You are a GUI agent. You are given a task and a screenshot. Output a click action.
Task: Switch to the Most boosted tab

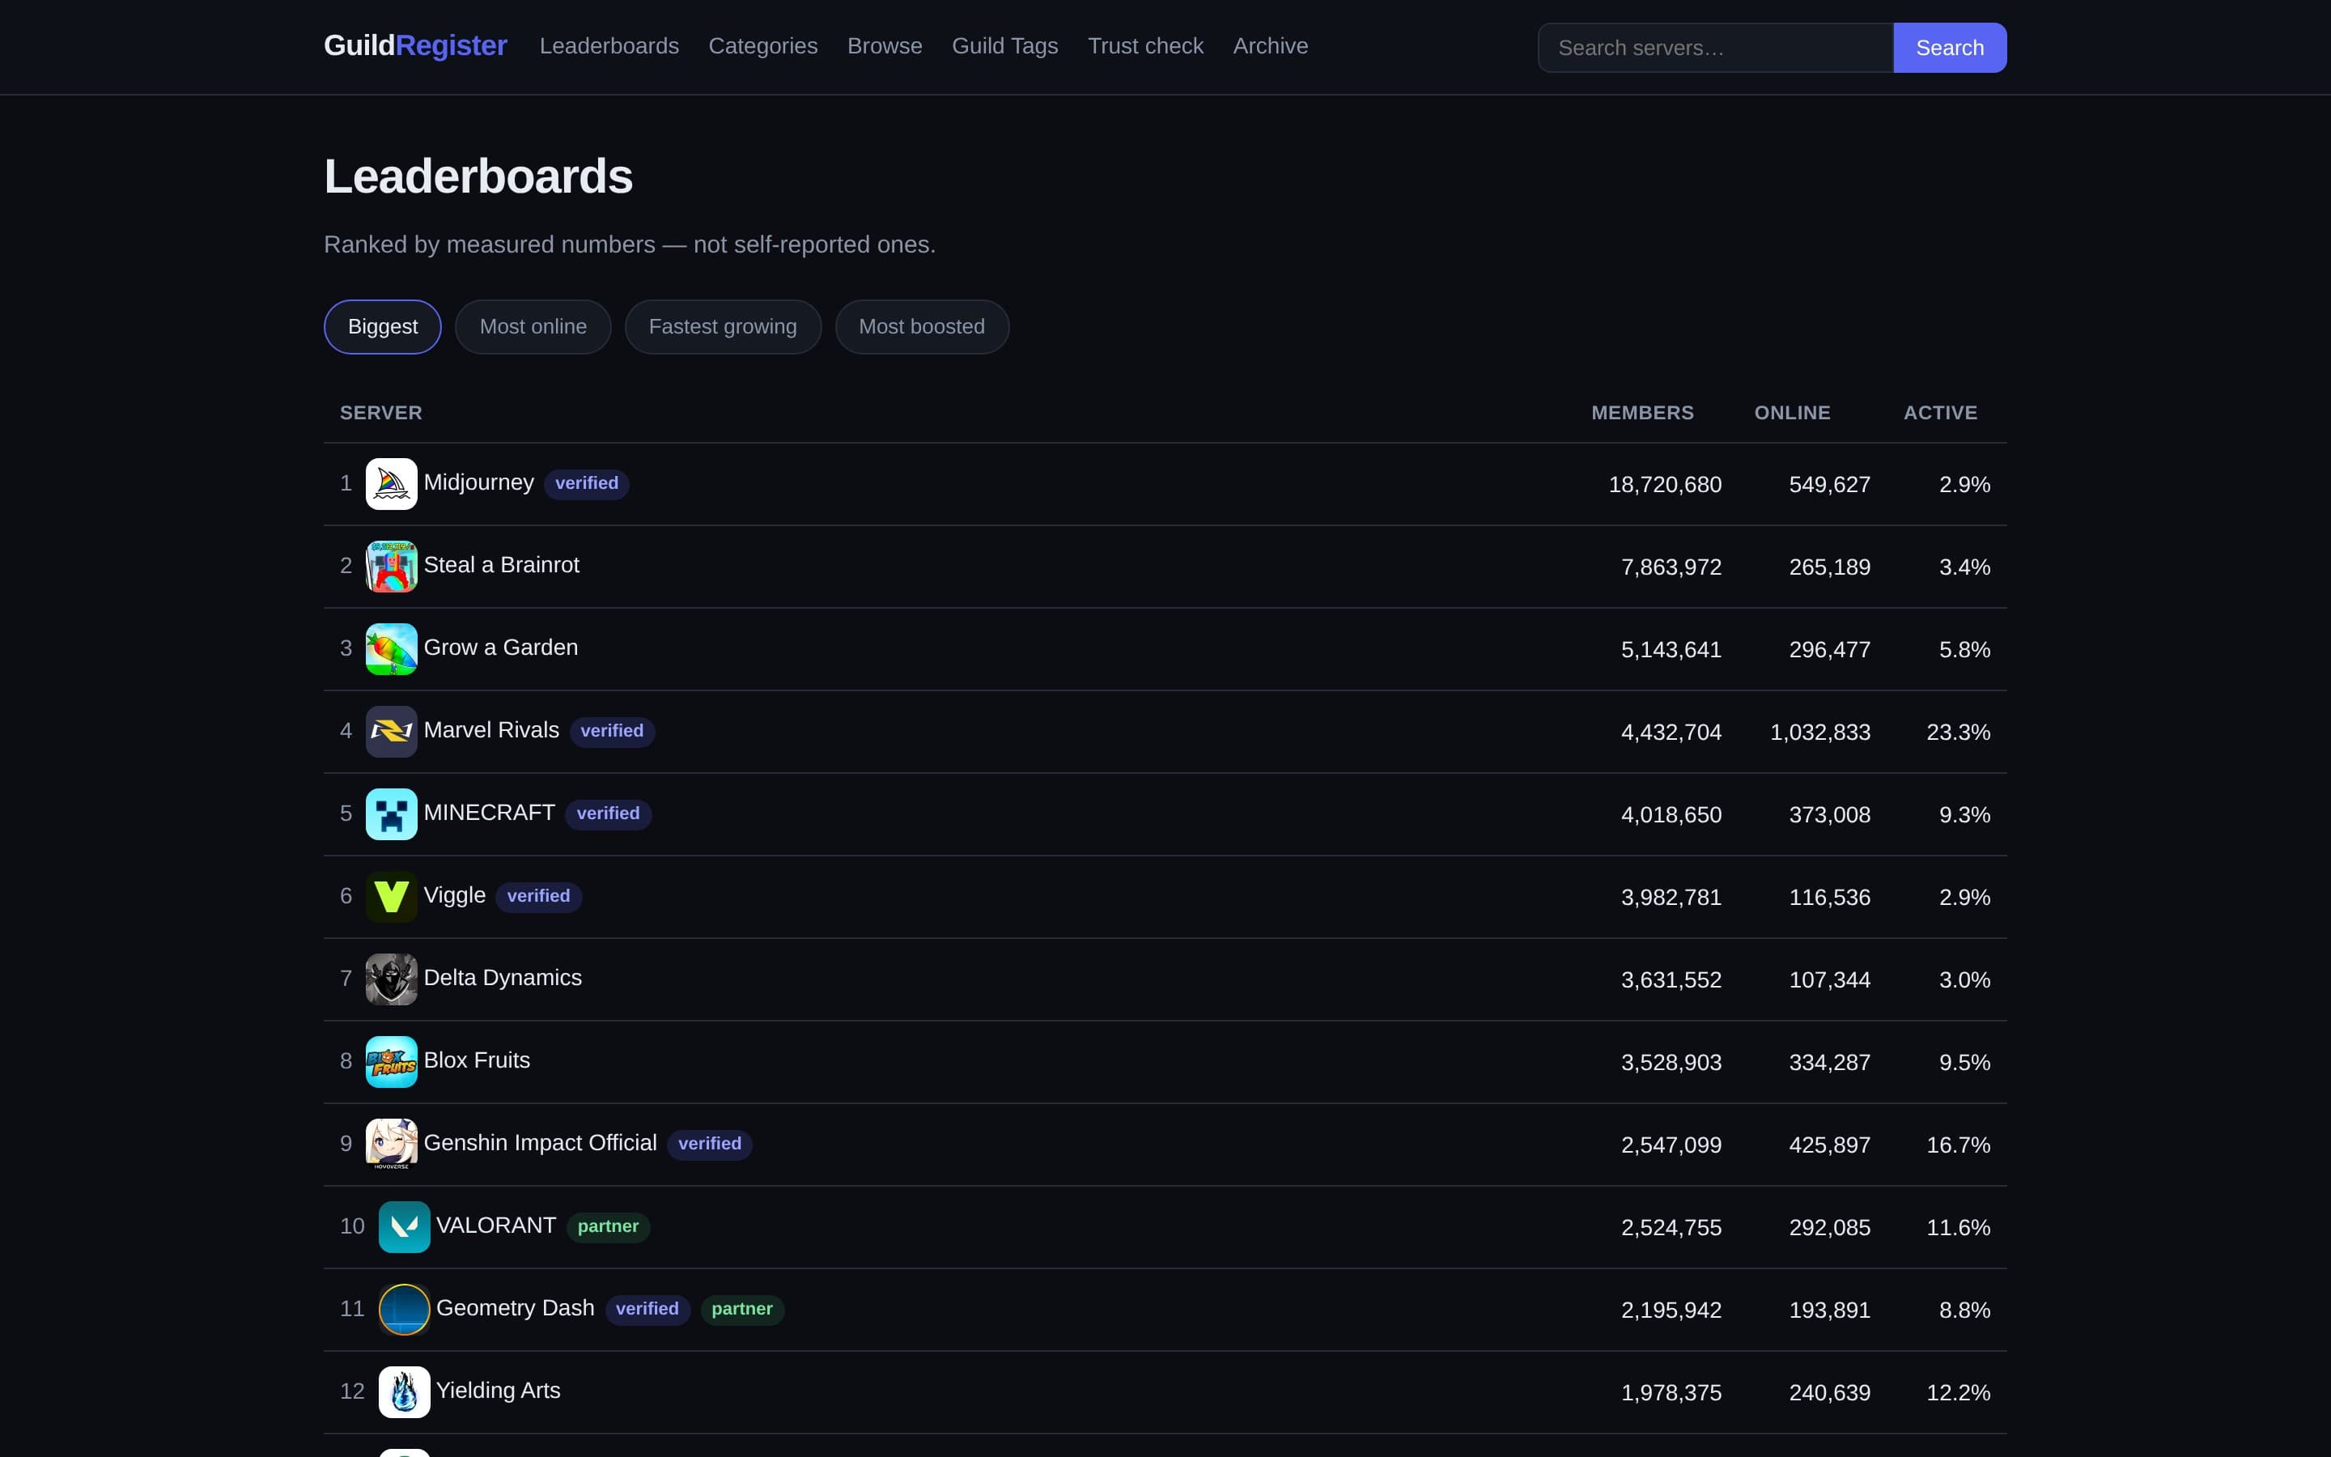pos(922,327)
